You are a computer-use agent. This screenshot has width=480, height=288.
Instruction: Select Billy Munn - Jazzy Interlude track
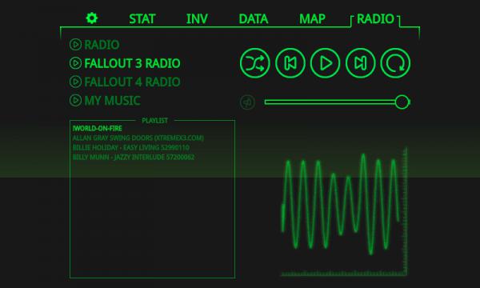coord(133,158)
